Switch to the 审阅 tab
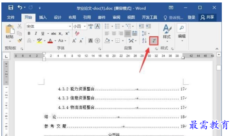This screenshot has height=136, width=232. pyautogui.click(x=117, y=18)
